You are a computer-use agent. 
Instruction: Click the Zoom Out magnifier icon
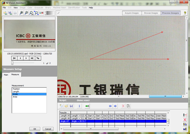pos(26,13)
